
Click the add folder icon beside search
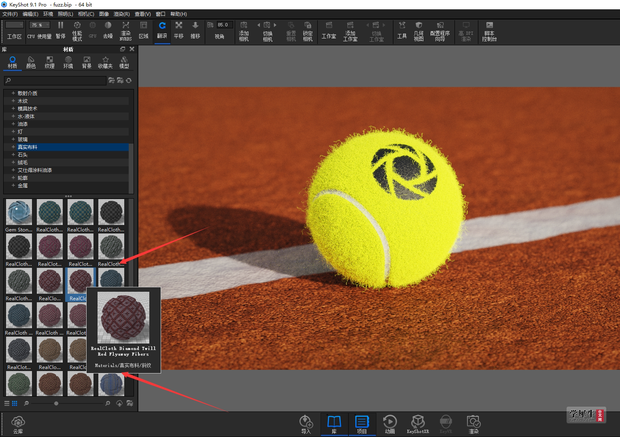point(111,81)
